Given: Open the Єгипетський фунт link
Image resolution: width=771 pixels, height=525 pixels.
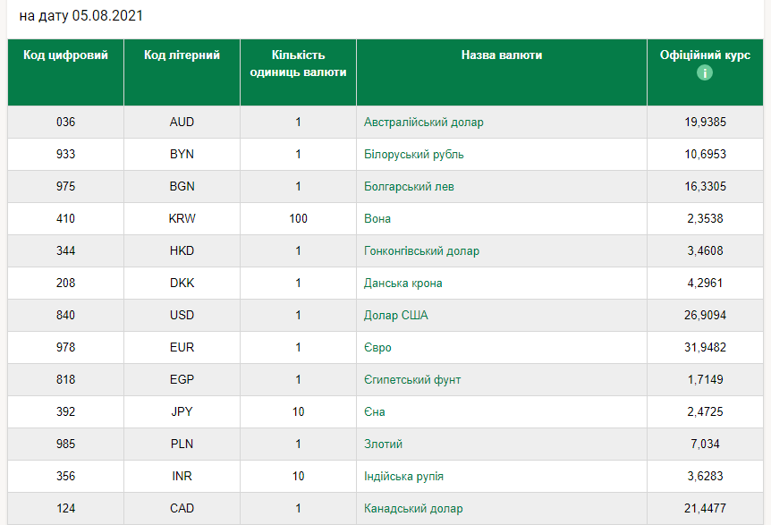Looking at the screenshot, I should click(x=412, y=380).
